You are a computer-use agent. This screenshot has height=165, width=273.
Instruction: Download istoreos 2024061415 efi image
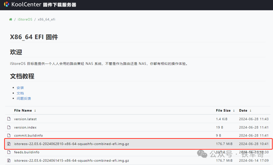pos(72,160)
